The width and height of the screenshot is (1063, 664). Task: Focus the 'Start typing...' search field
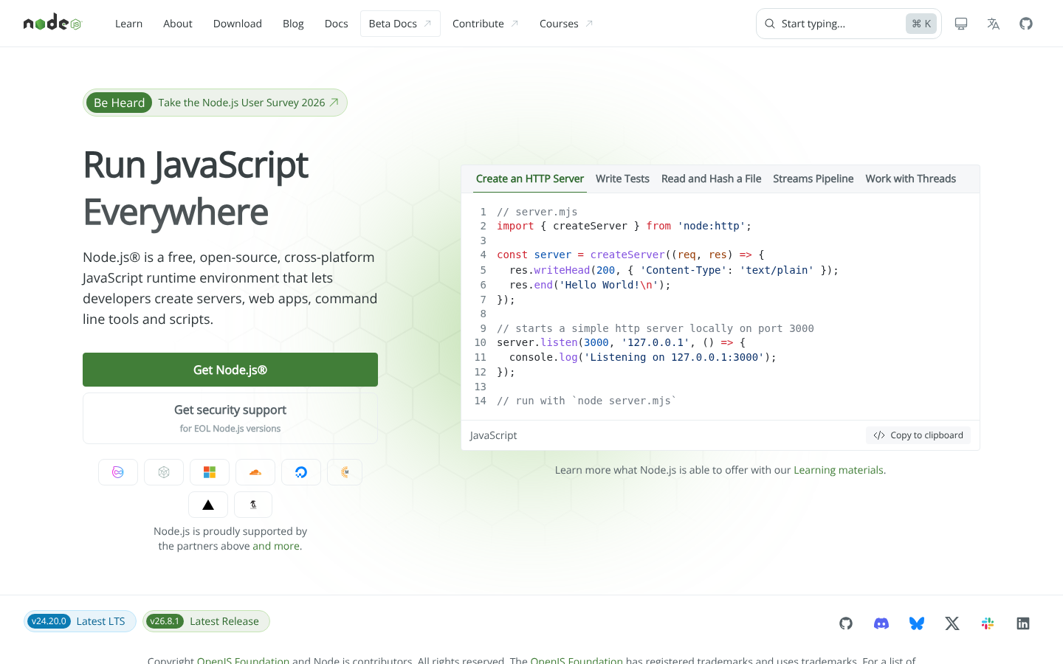[849, 24]
